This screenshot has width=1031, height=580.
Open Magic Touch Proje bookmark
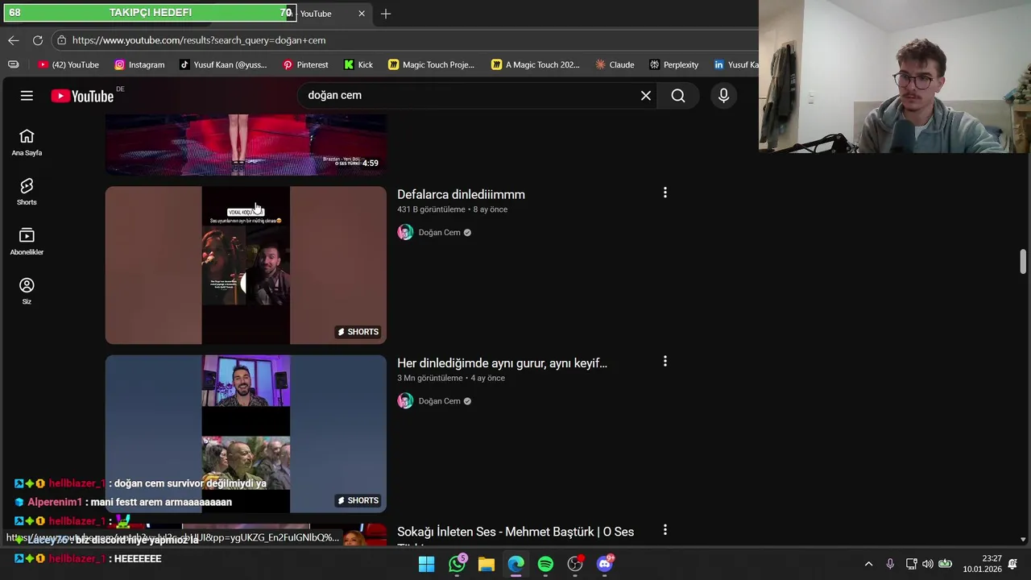pos(431,64)
